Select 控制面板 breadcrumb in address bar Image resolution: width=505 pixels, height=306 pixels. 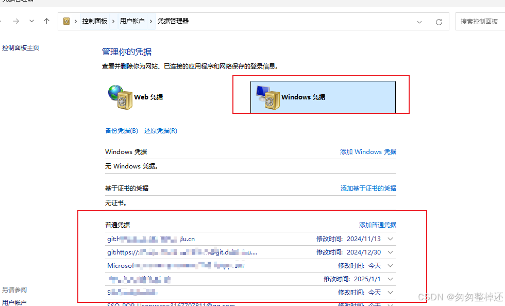pos(95,21)
